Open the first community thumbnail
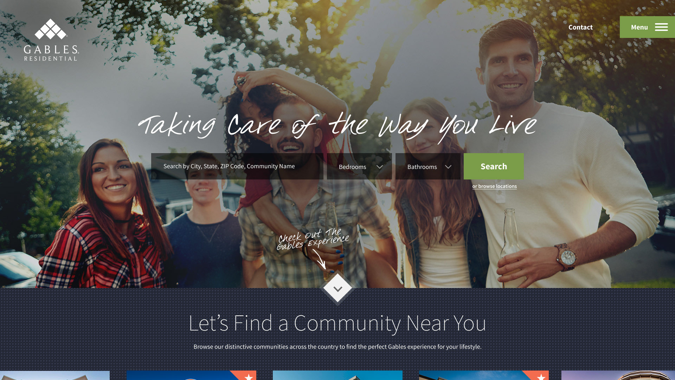 click(55, 375)
